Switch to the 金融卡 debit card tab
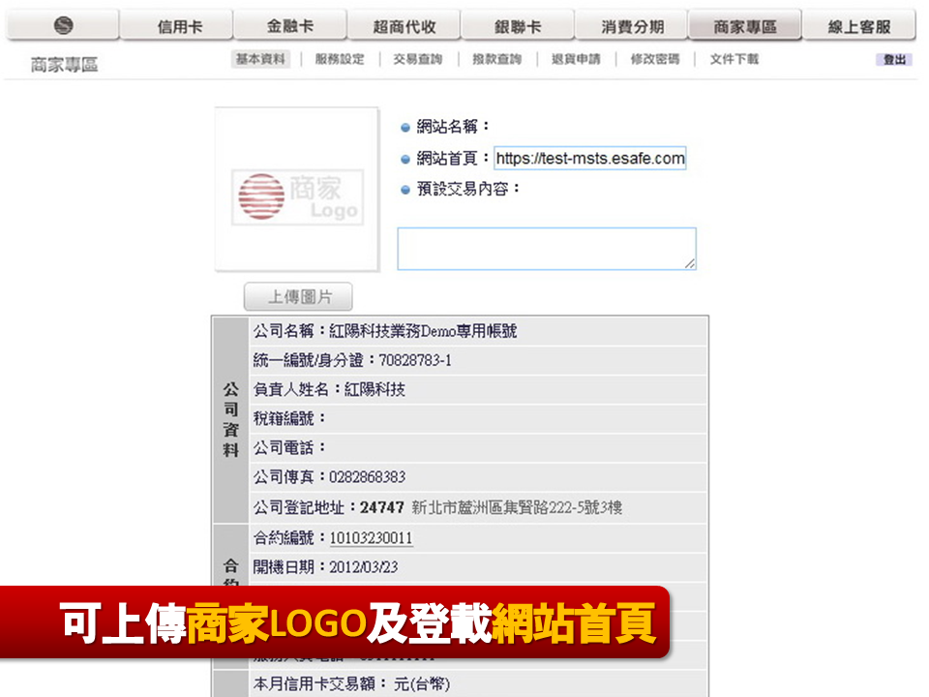 pyautogui.click(x=290, y=24)
